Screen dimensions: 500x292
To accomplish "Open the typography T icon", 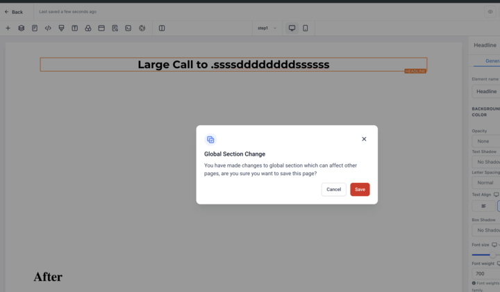I will tap(74, 28).
